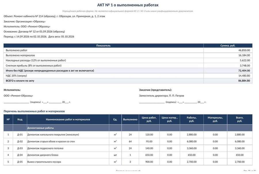Click the 'Исполнитель:' signature heading
The height and width of the screenshot is (174, 259).
pyautogui.click(x=12, y=90)
